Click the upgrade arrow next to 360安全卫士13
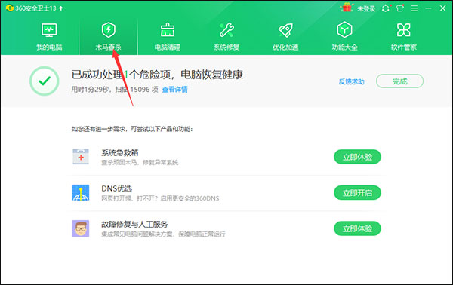 pos(60,8)
